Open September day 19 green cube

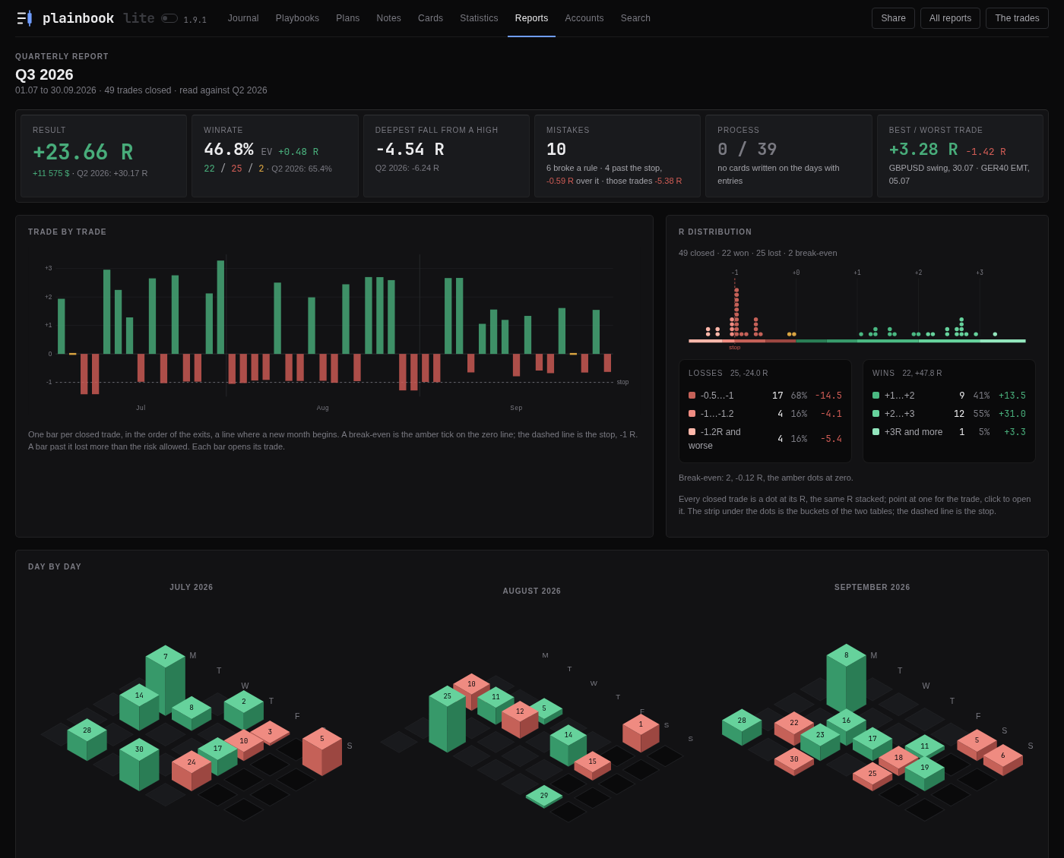pyautogui.click(x=925, y=773)
